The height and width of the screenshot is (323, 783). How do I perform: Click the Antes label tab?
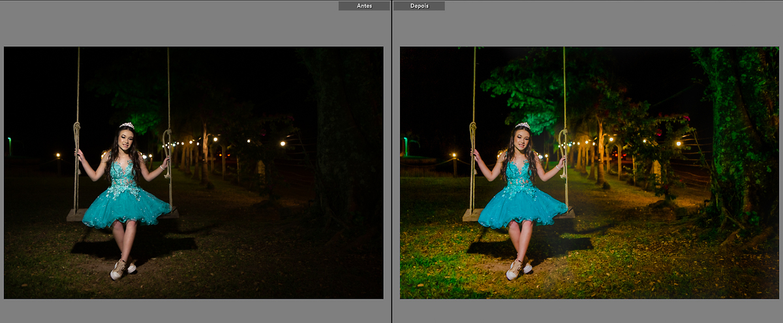pyautogui.click(x=364, y=6)
